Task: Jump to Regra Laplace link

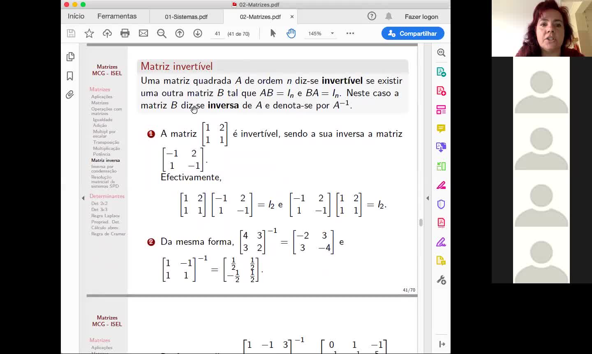Action: coord(106,216)
